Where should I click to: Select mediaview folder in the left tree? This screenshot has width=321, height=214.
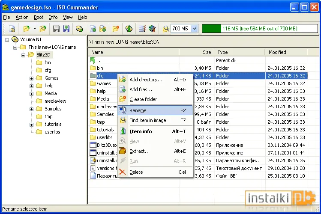55,101
